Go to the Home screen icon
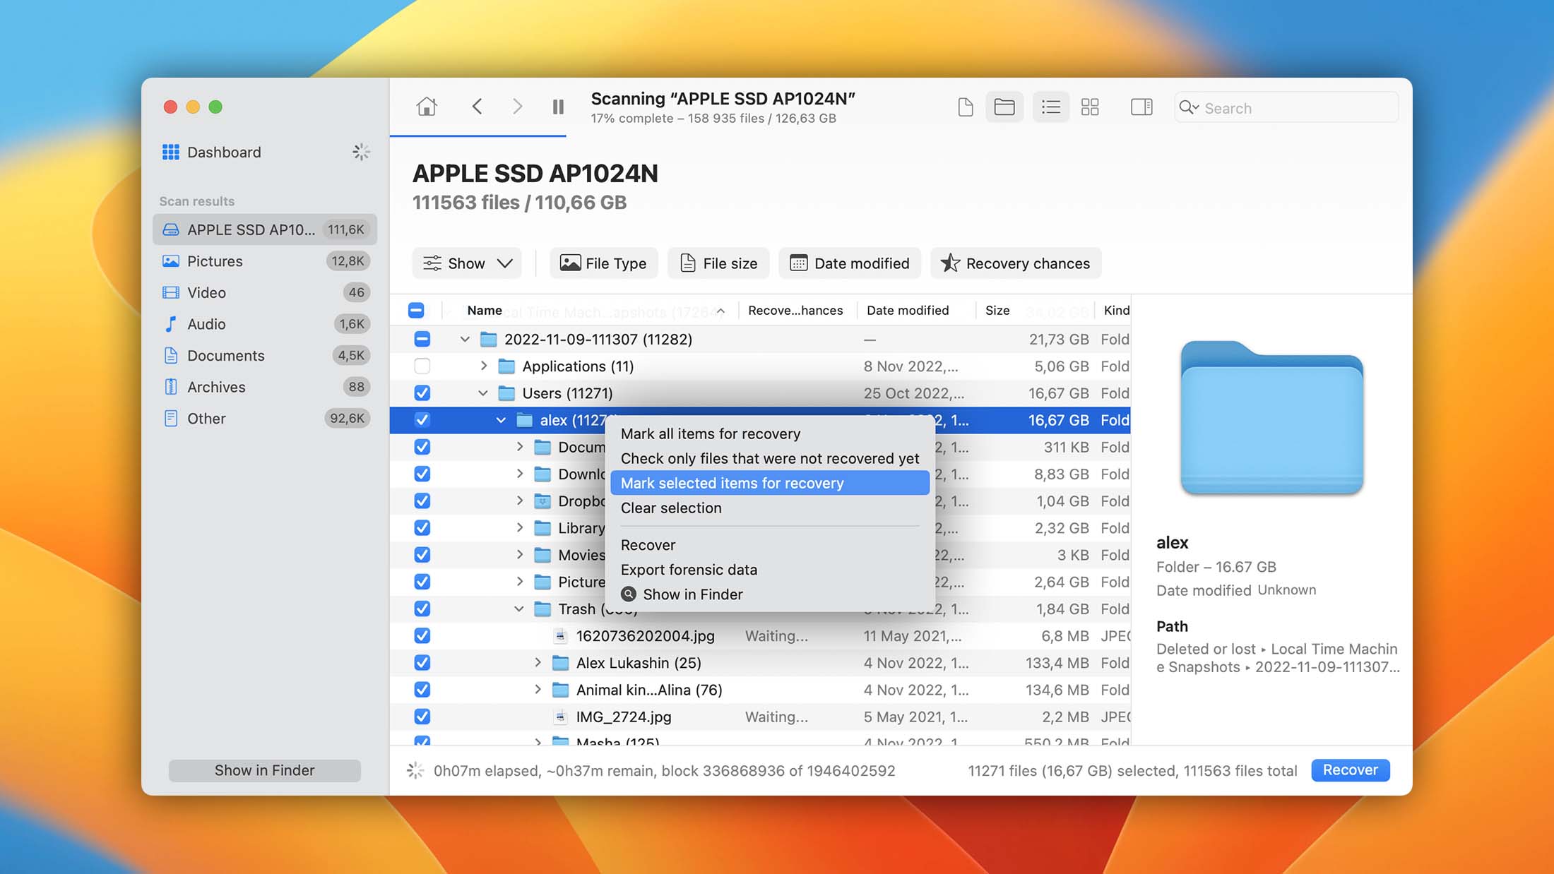Image resolution: width=1554 pixels, height=874 pixels. 427,107
